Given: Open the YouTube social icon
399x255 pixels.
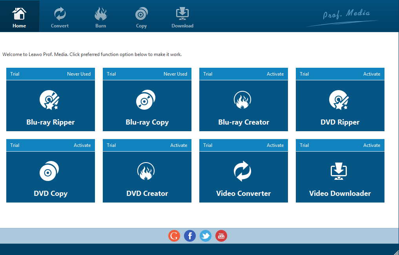Looking at the screenshot, I should point(221,236).
